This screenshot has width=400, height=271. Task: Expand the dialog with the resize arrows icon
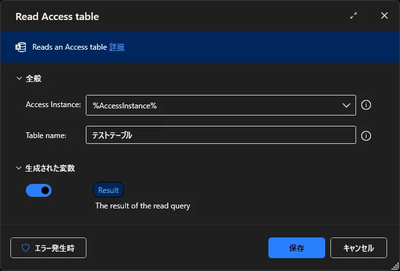point(354,16)
